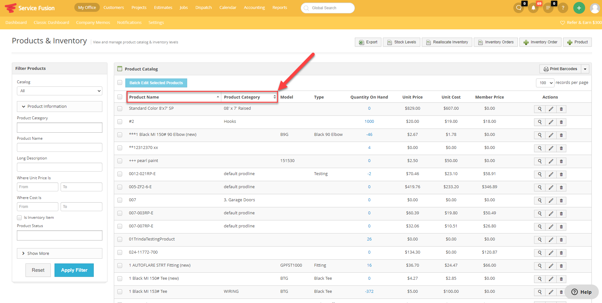This screenshot has height=303, width=602.
Task: Click the Apply Filter button
Action: coord(74,270)
